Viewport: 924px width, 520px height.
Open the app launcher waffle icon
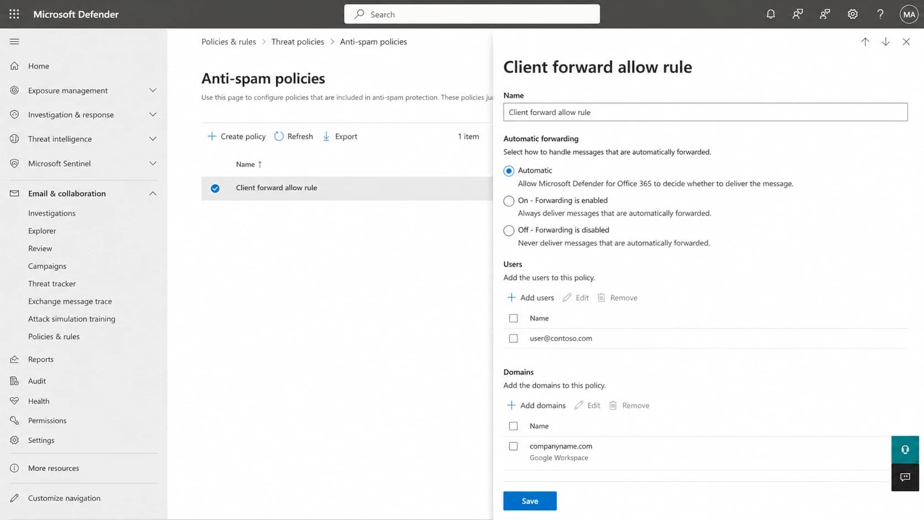point(14,14)
